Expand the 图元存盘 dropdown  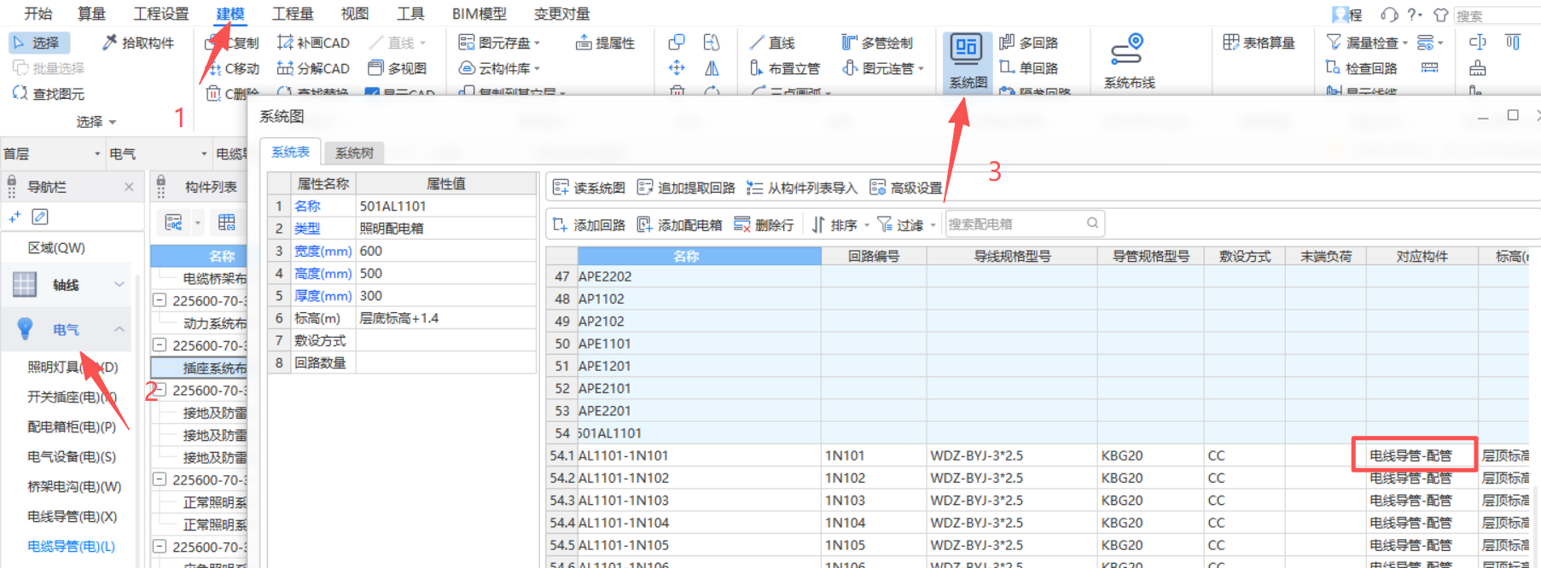click(x=538, y=43)
